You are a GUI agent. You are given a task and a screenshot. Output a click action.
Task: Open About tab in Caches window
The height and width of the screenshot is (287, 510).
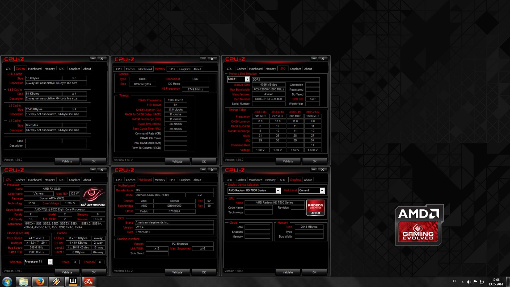pyautogui.click(x=87, y=69)
